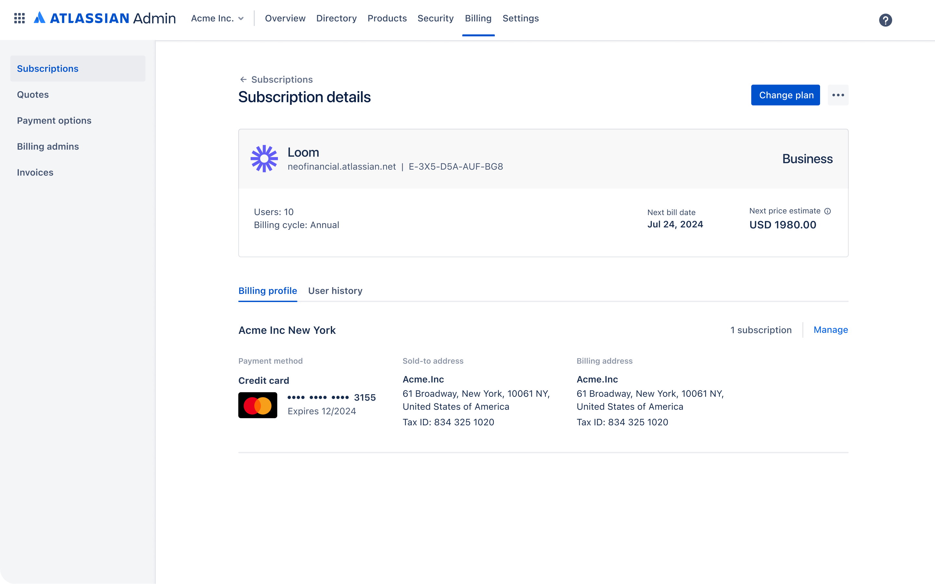Open the app switcher grid icon

coord(19,18)
